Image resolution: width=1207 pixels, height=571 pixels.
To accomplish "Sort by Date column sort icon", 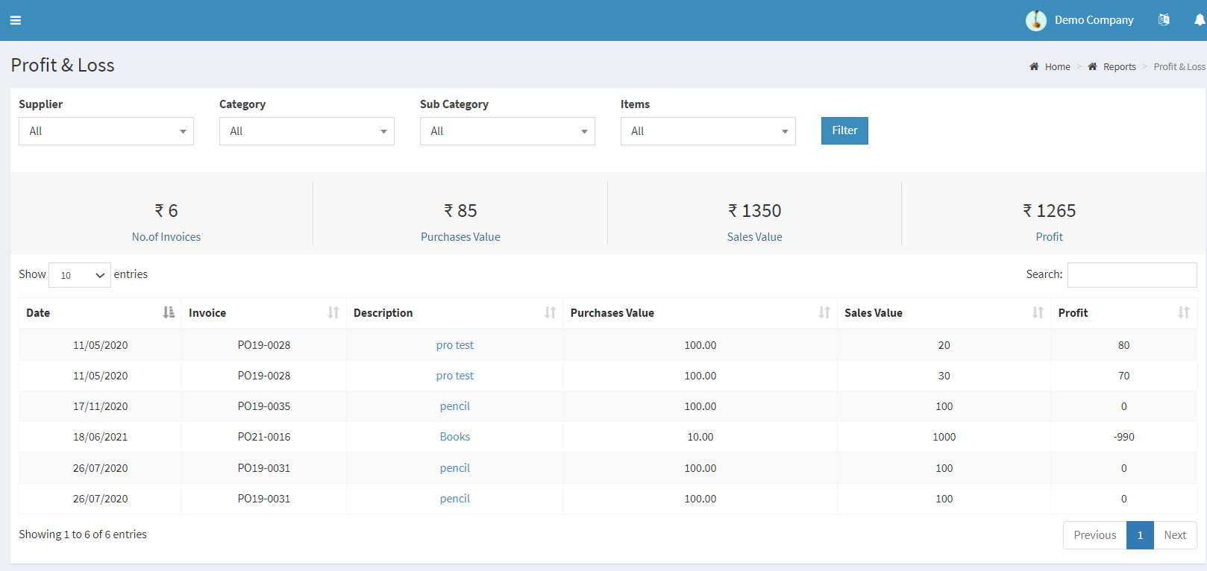I will pyautogui.click(x=169, y=312).
